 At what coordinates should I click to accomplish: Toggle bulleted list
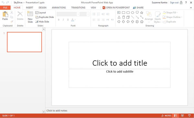click(94, 14)
